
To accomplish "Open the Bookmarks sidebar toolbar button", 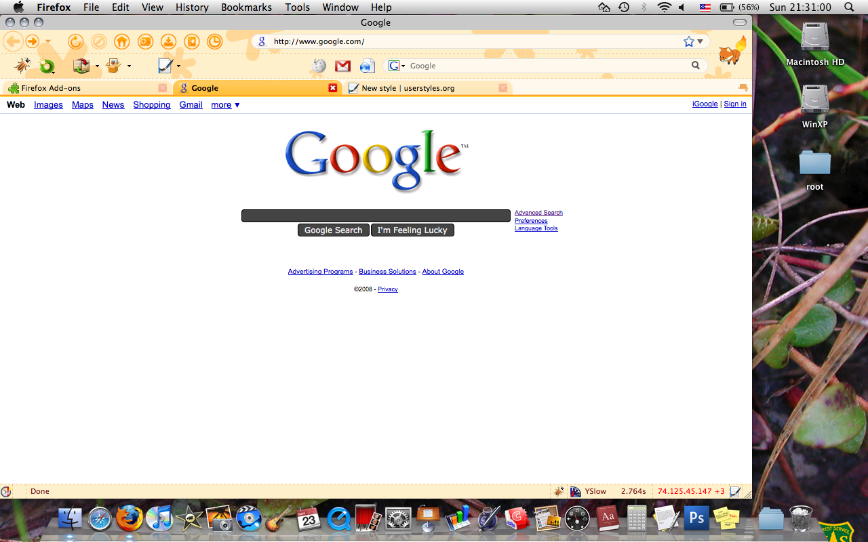I will coord(191,41).
